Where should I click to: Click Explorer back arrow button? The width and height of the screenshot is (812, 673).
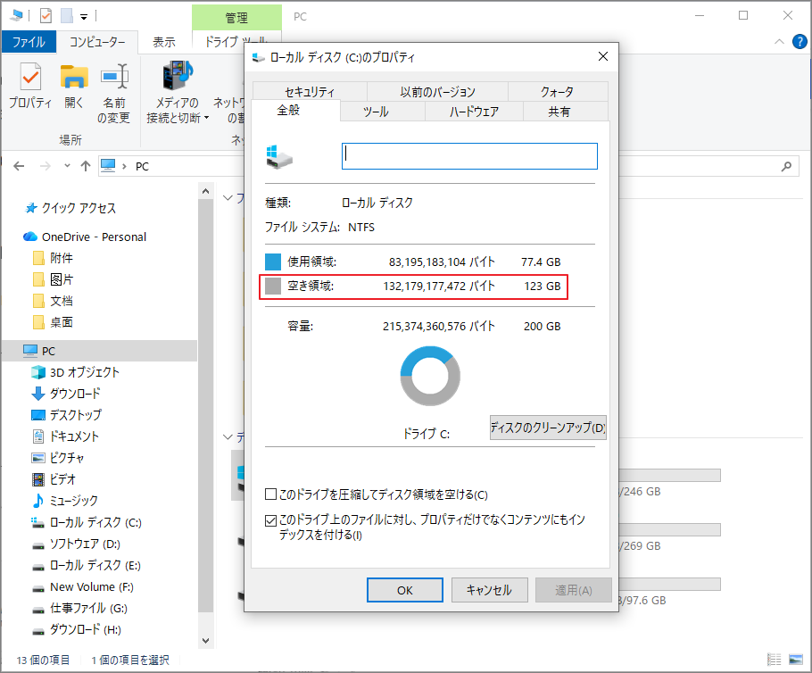click(19, 166)
